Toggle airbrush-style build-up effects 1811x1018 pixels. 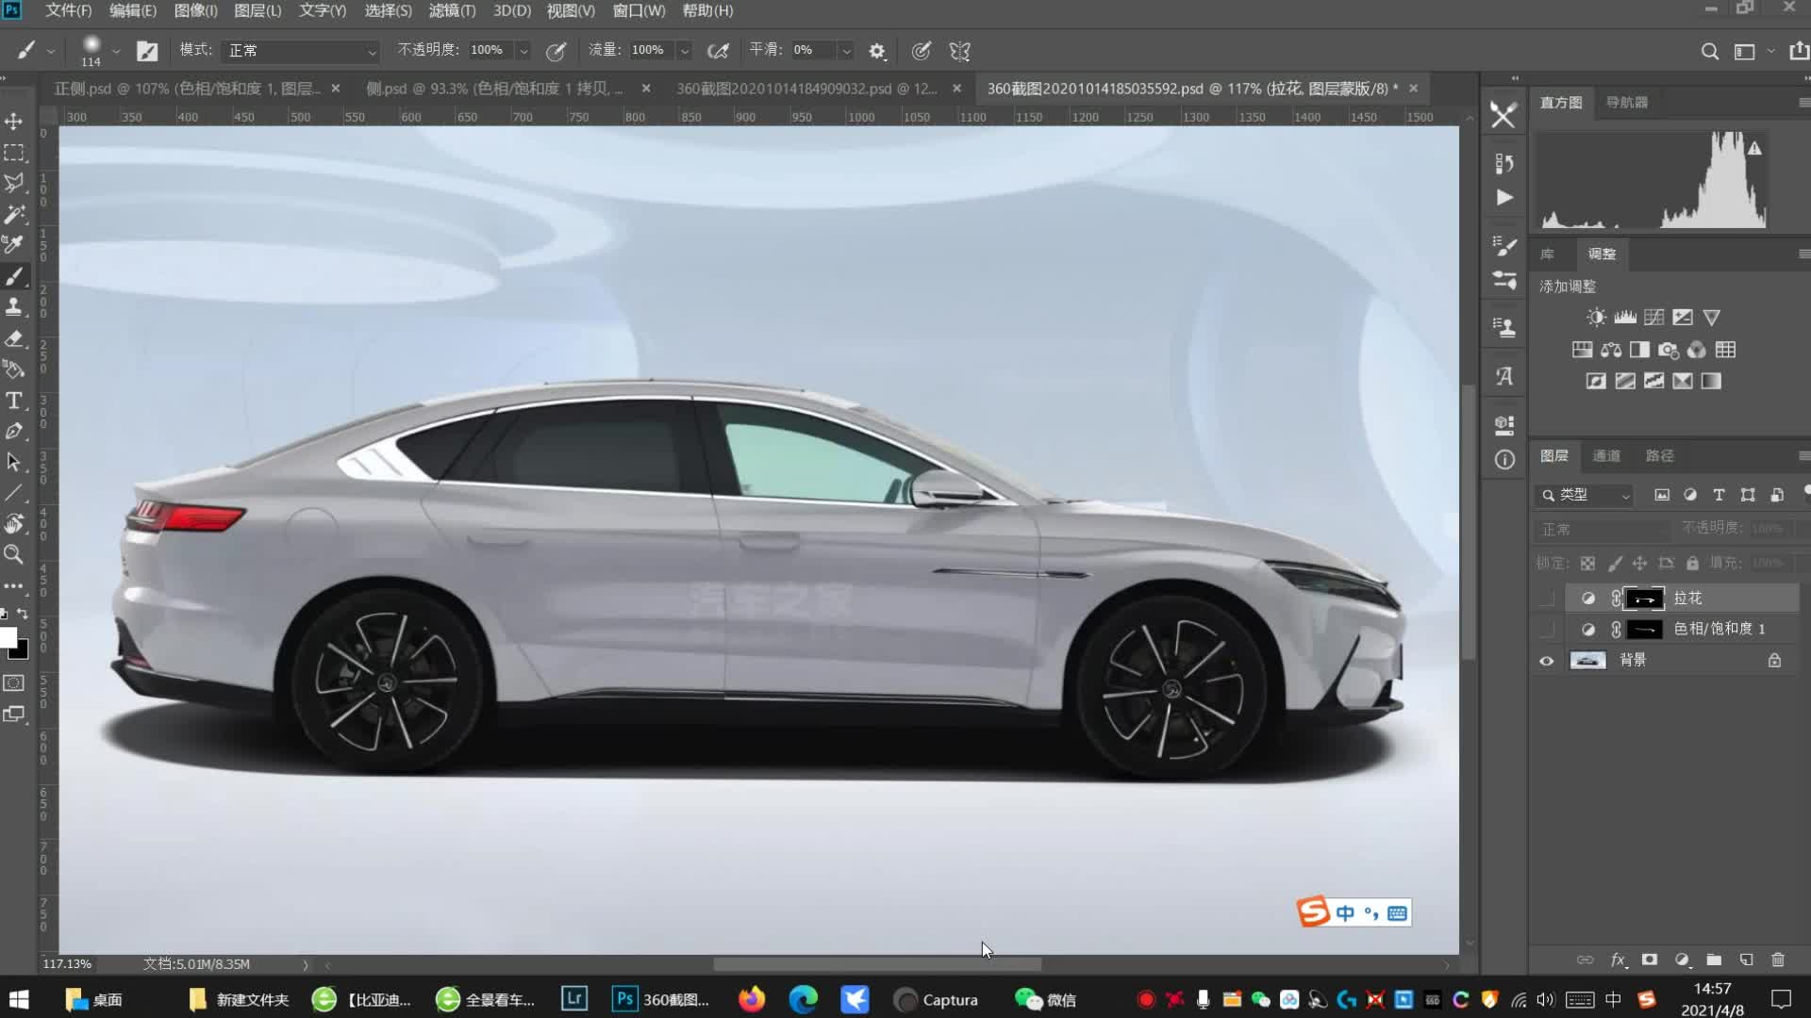tap(719, 51)
